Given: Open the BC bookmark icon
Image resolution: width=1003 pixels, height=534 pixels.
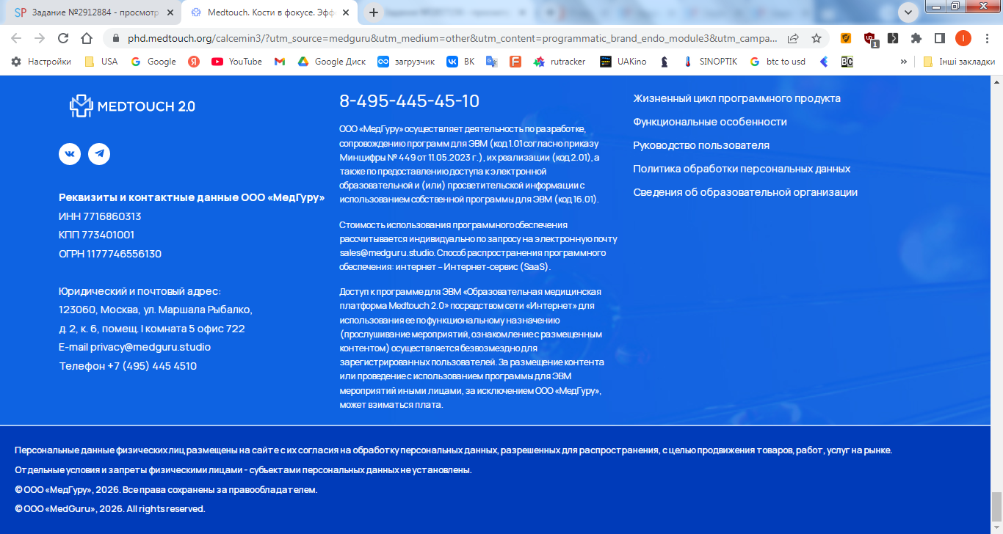Looking at the screenshot, I should [847, 62].
